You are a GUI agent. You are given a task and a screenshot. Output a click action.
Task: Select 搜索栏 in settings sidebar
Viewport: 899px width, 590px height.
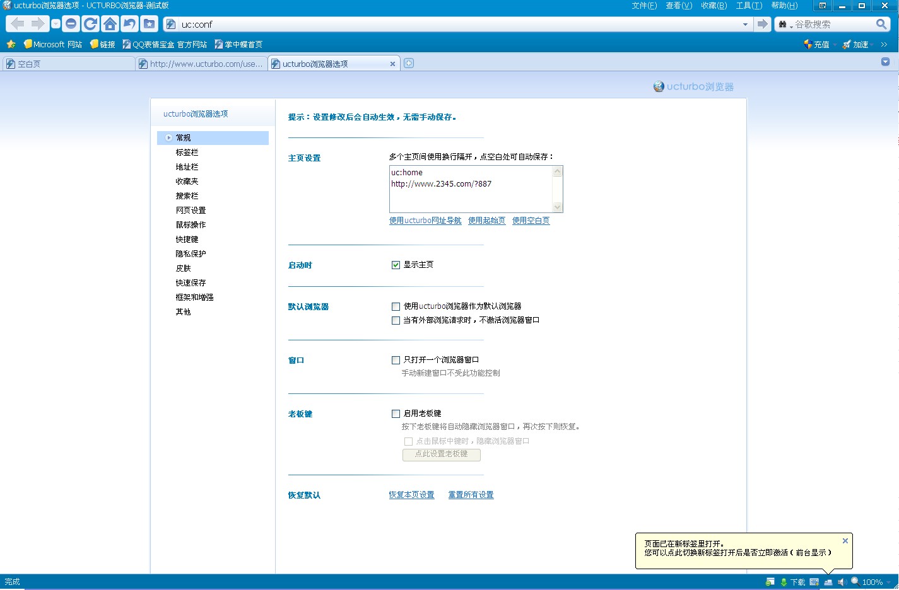187,195
